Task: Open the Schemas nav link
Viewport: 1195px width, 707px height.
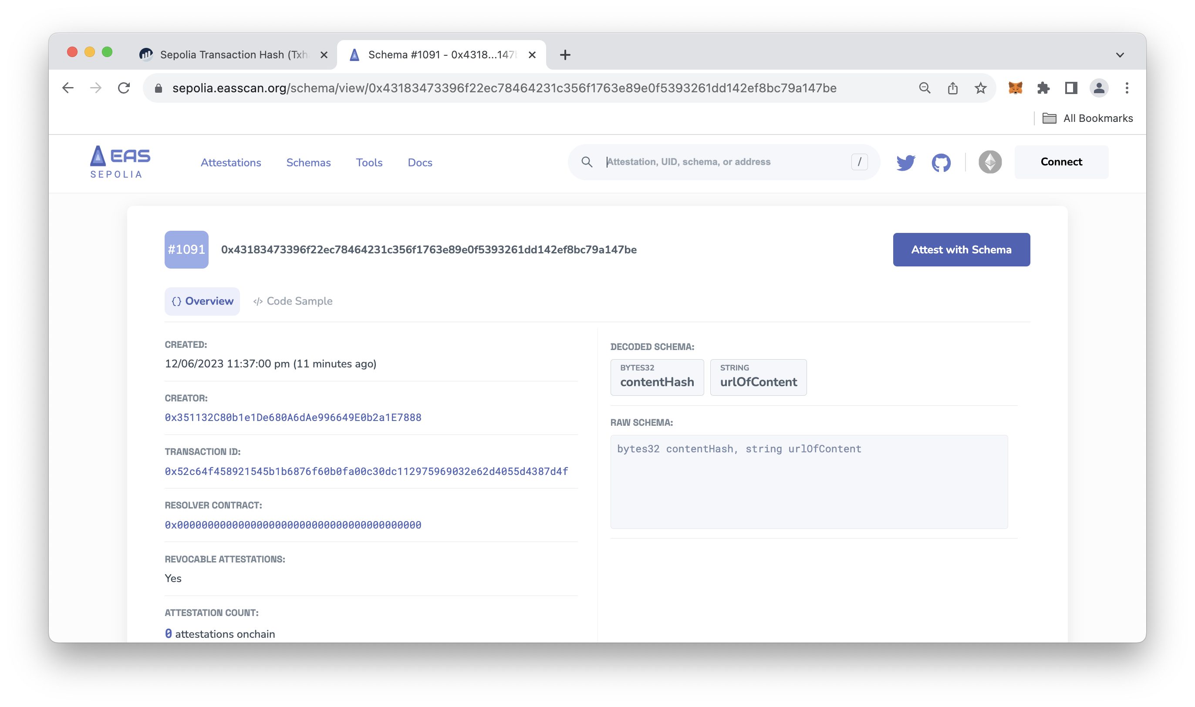Action: point(308,162)
